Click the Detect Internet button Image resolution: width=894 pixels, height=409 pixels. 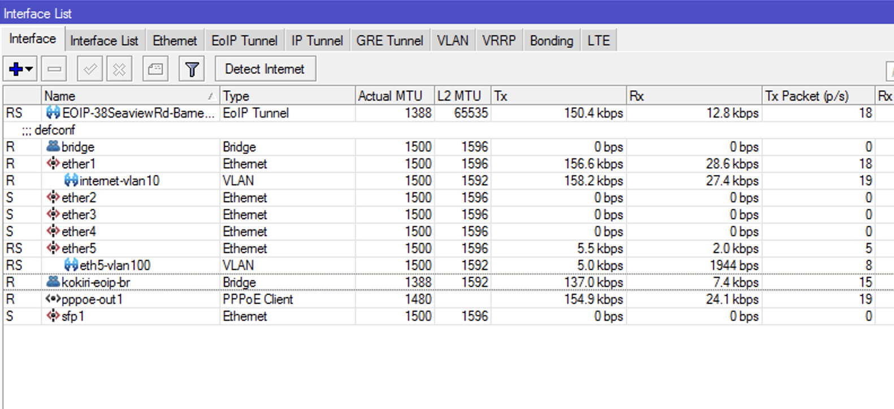[x=265, y=69]
